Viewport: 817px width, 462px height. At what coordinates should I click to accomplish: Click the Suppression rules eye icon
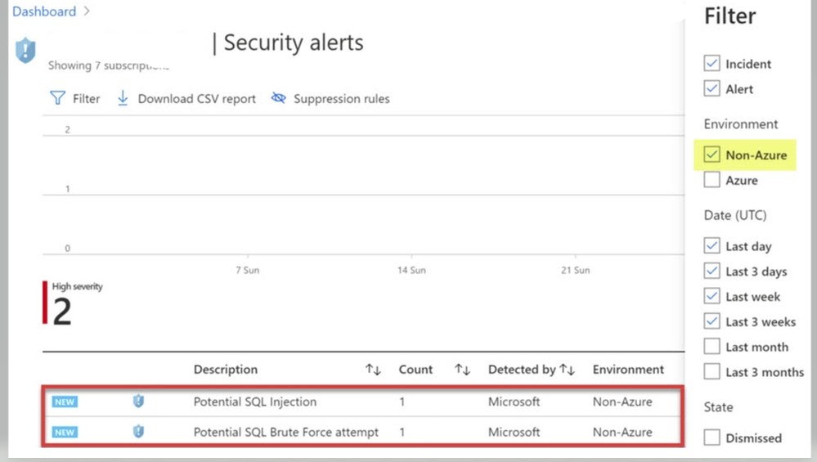(279, 98)
